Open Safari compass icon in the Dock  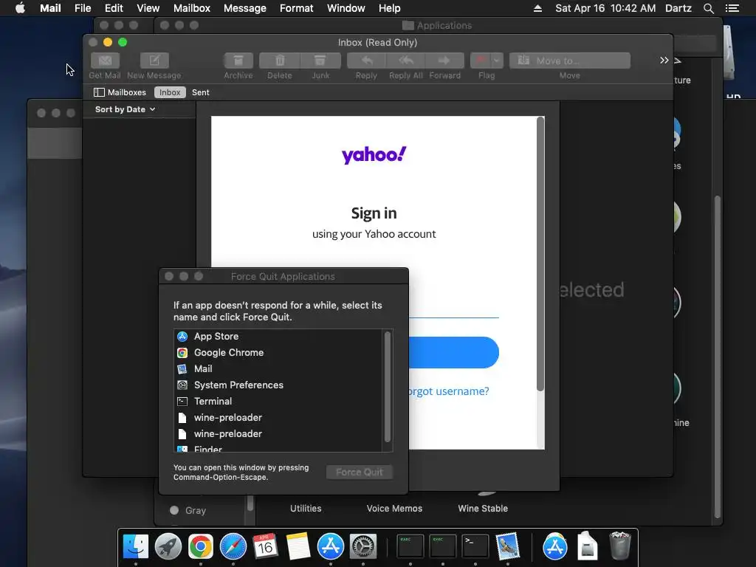[x=233, y=546]
